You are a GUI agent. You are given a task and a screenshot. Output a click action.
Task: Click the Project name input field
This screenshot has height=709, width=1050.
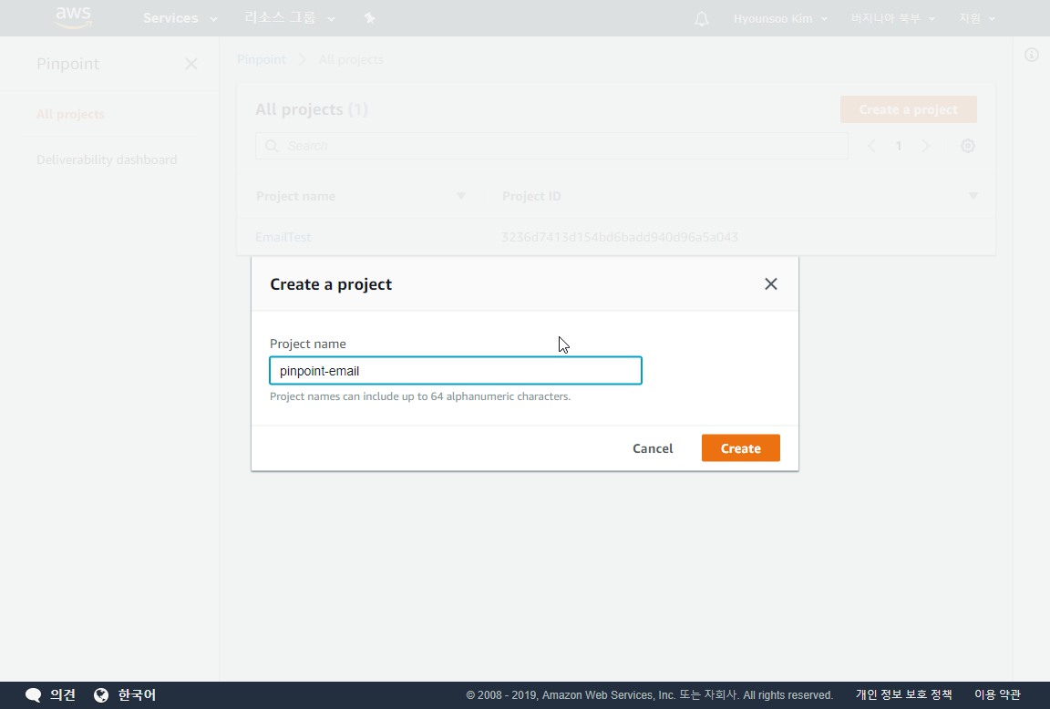[x=456, y=370]
